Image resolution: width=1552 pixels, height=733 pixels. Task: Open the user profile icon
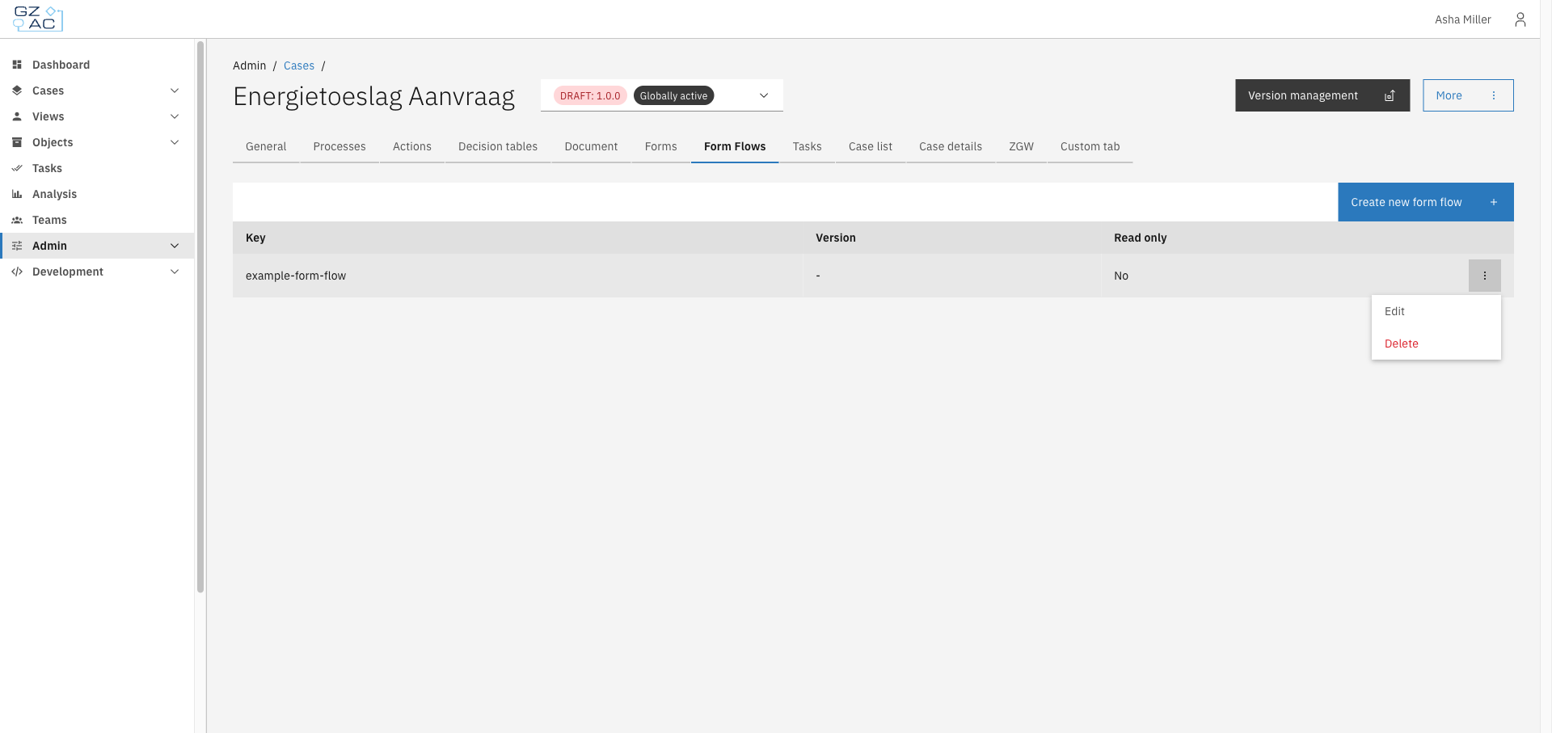click(x=1520, y=19)
